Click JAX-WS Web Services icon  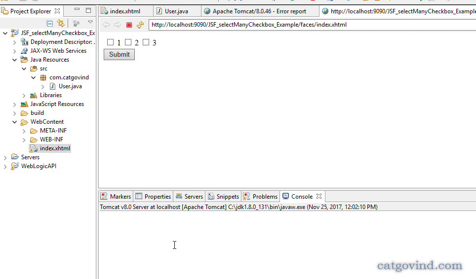[24, 51]
